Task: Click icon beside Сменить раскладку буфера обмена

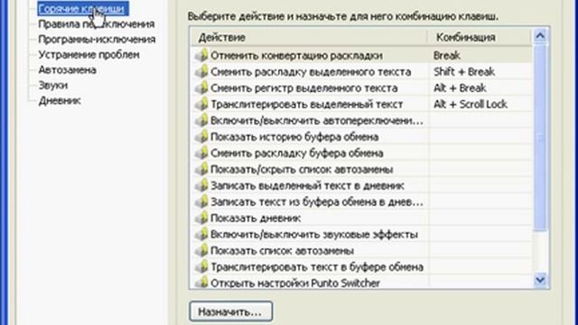Action: point(201,153)
